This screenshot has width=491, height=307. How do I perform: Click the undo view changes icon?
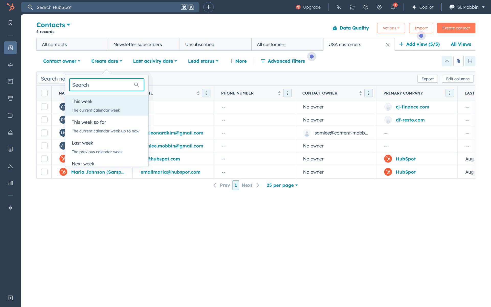tap(447, 61)
